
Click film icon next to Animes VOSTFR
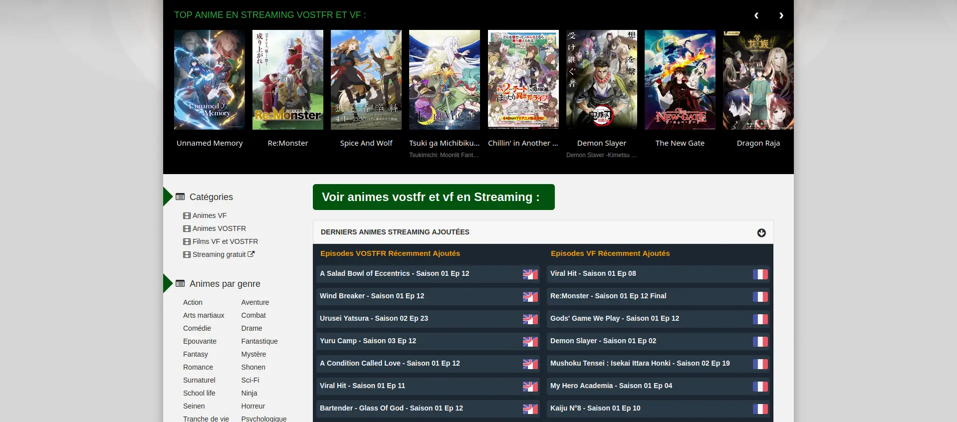[x=187, y=228]
